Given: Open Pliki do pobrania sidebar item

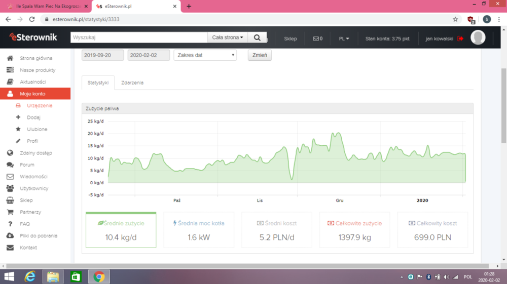Looking at the screenshot, I should pyautogui.click(x=38, y=236).
